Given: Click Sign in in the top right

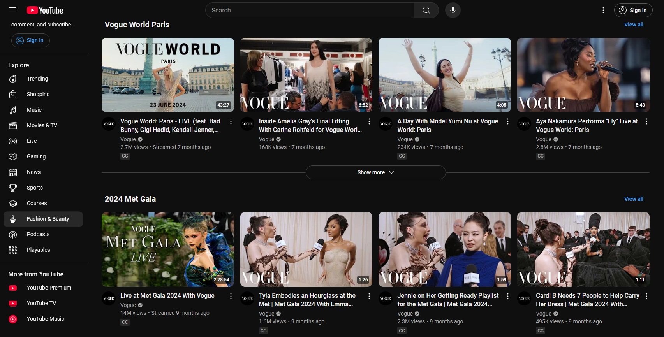Looking at the screenshot, I should pos(633,10).
